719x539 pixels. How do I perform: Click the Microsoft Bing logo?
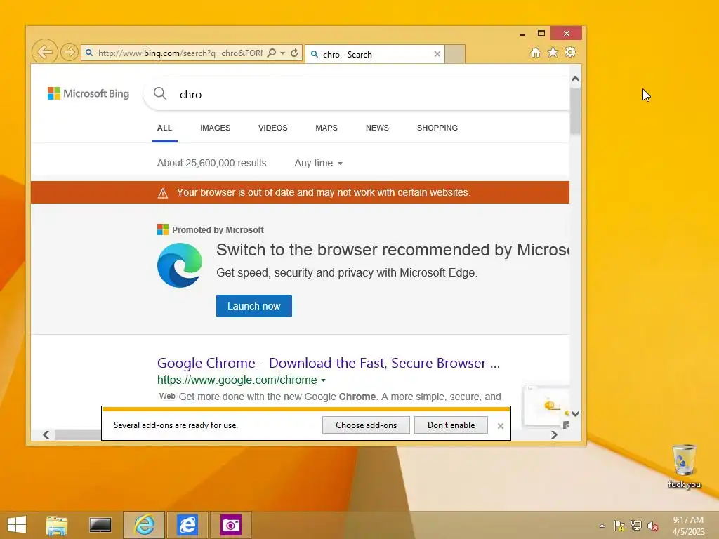click(88, 93)
